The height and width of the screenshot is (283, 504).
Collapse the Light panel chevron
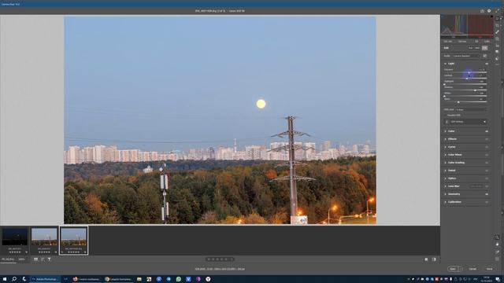445,64
